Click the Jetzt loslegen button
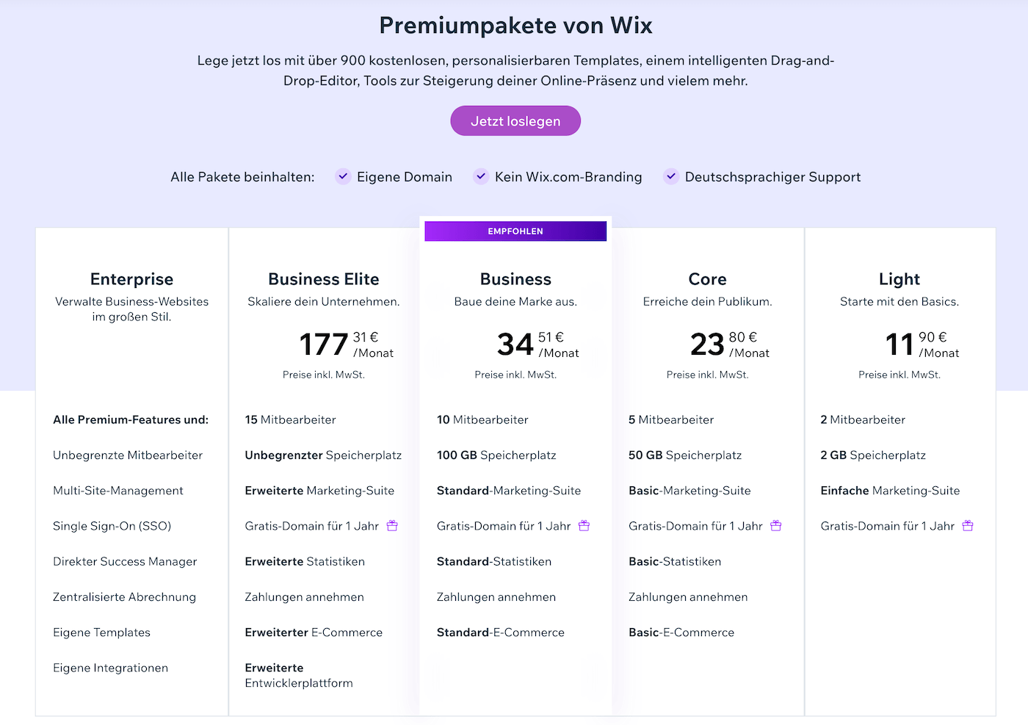 (515, 121)
